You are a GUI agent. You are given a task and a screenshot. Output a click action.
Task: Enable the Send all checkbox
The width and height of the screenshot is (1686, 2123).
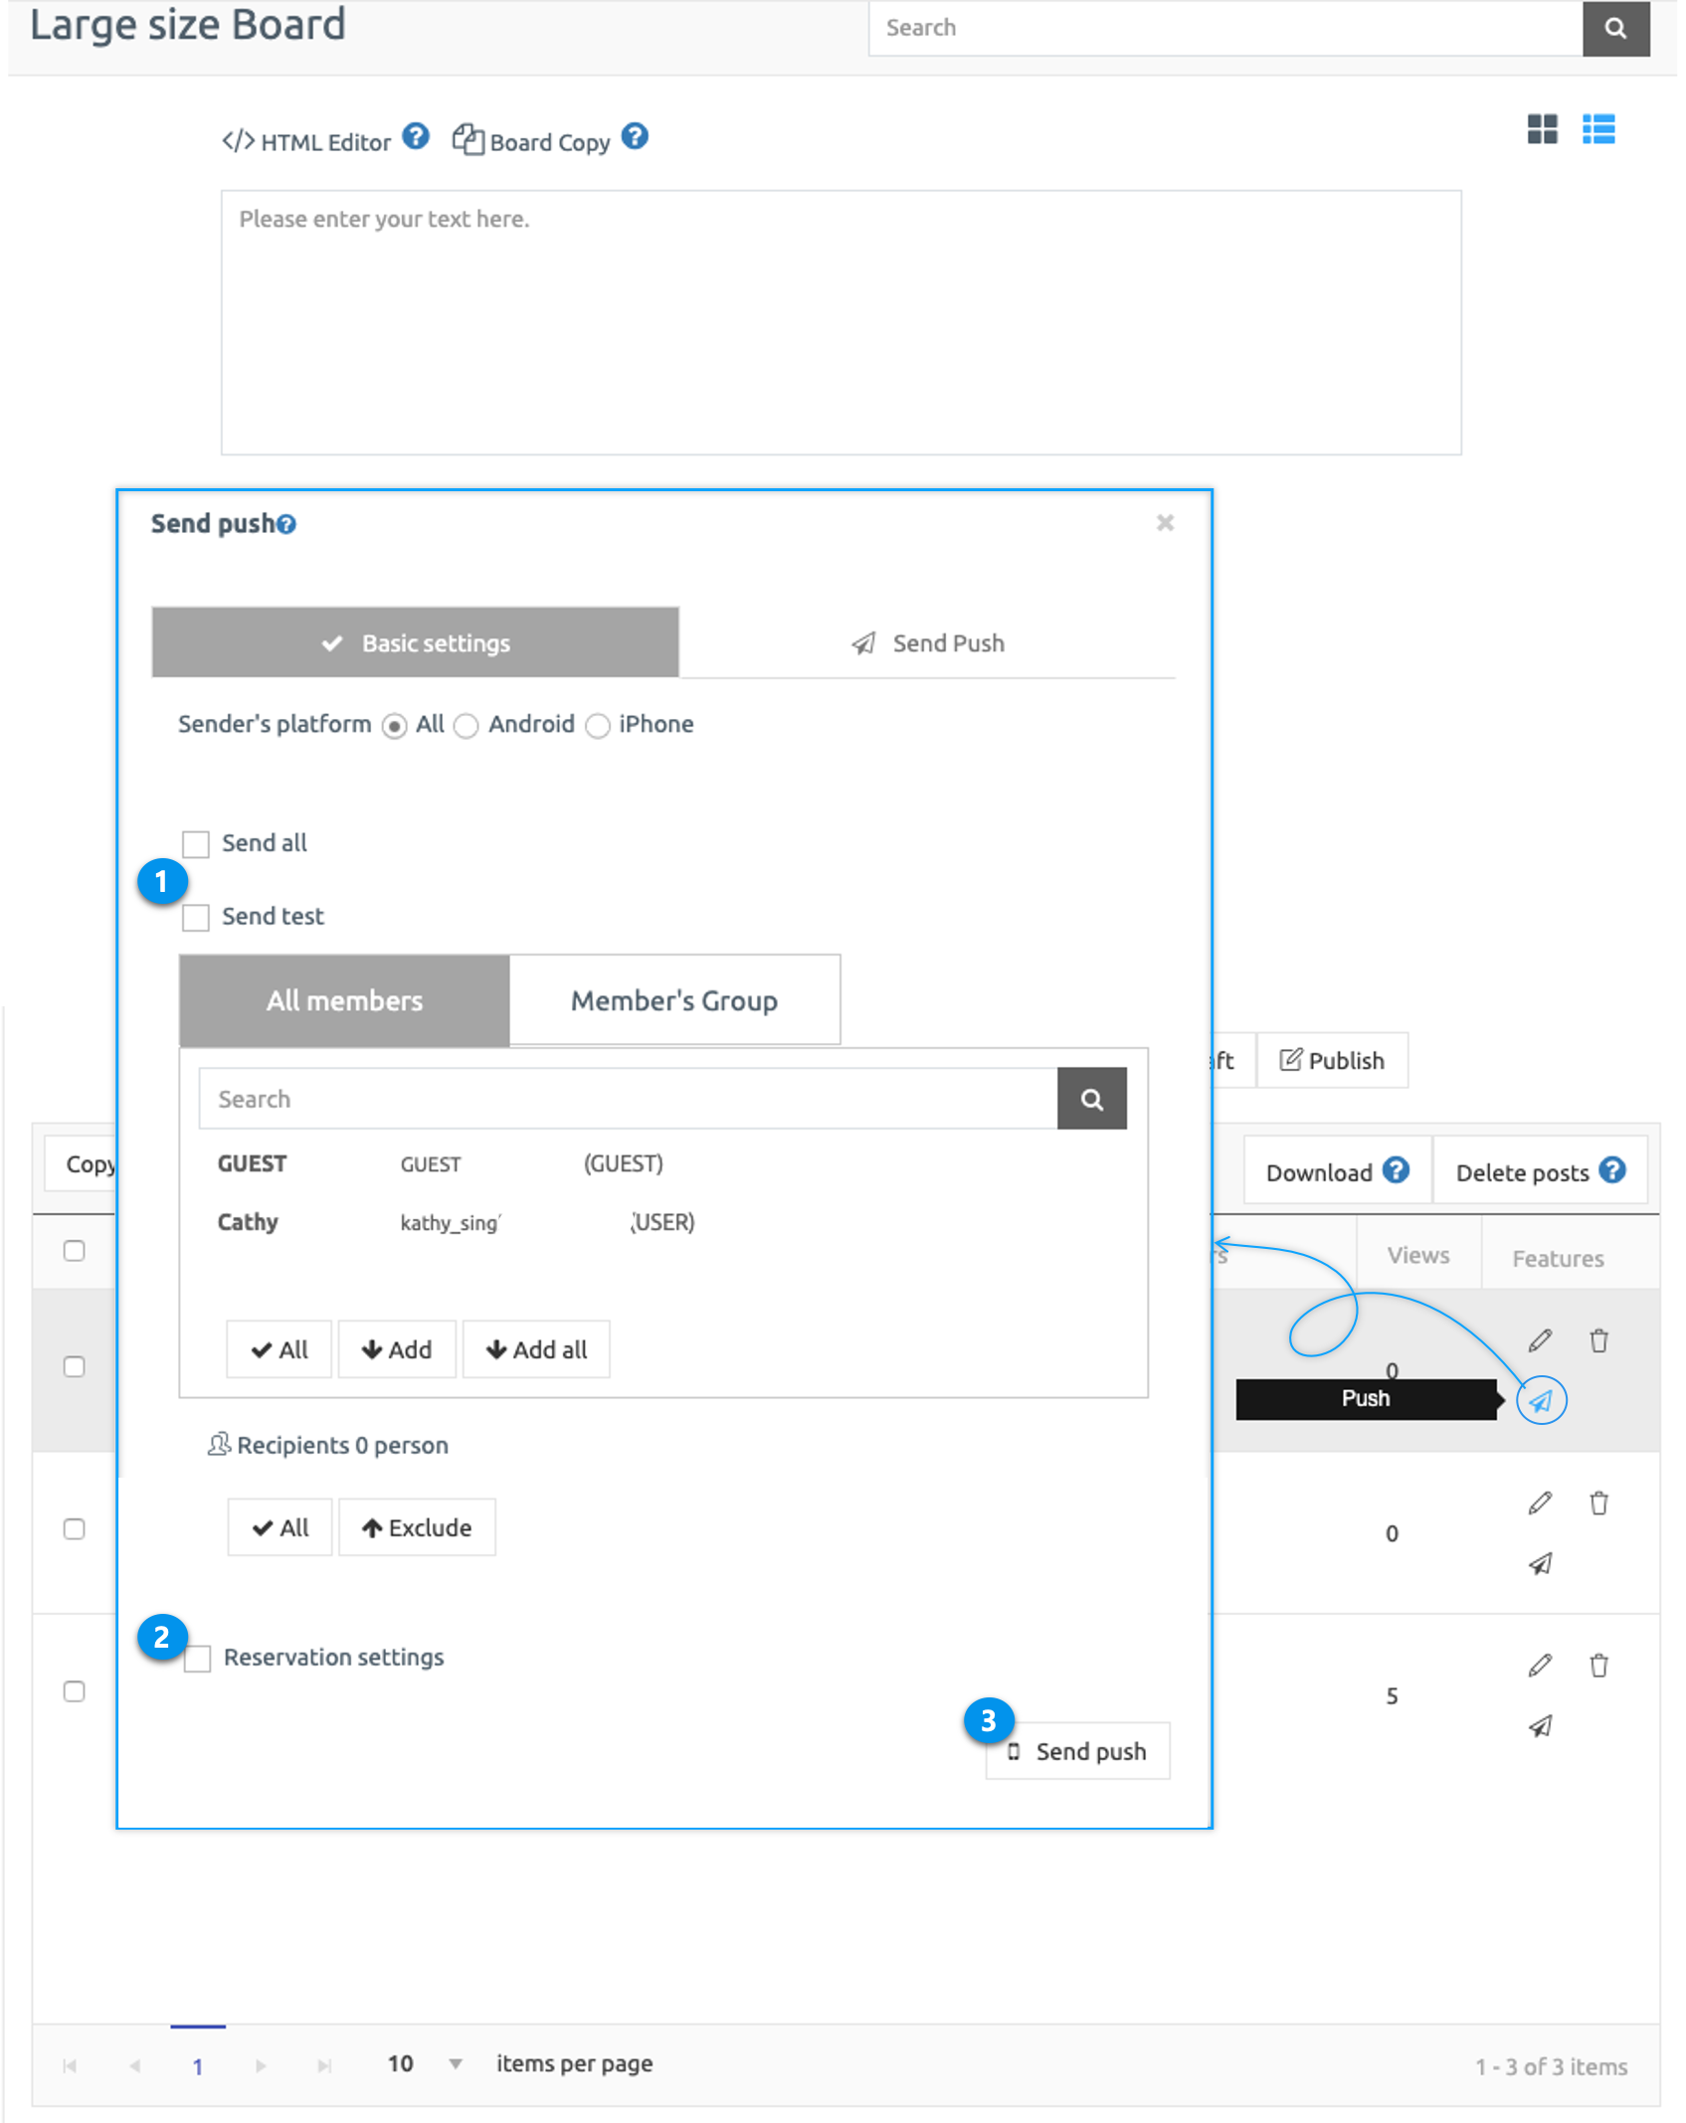pyautogui.click(x=196, y=844)
